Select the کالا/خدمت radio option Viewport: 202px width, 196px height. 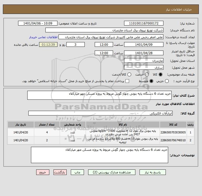(129, 74)
